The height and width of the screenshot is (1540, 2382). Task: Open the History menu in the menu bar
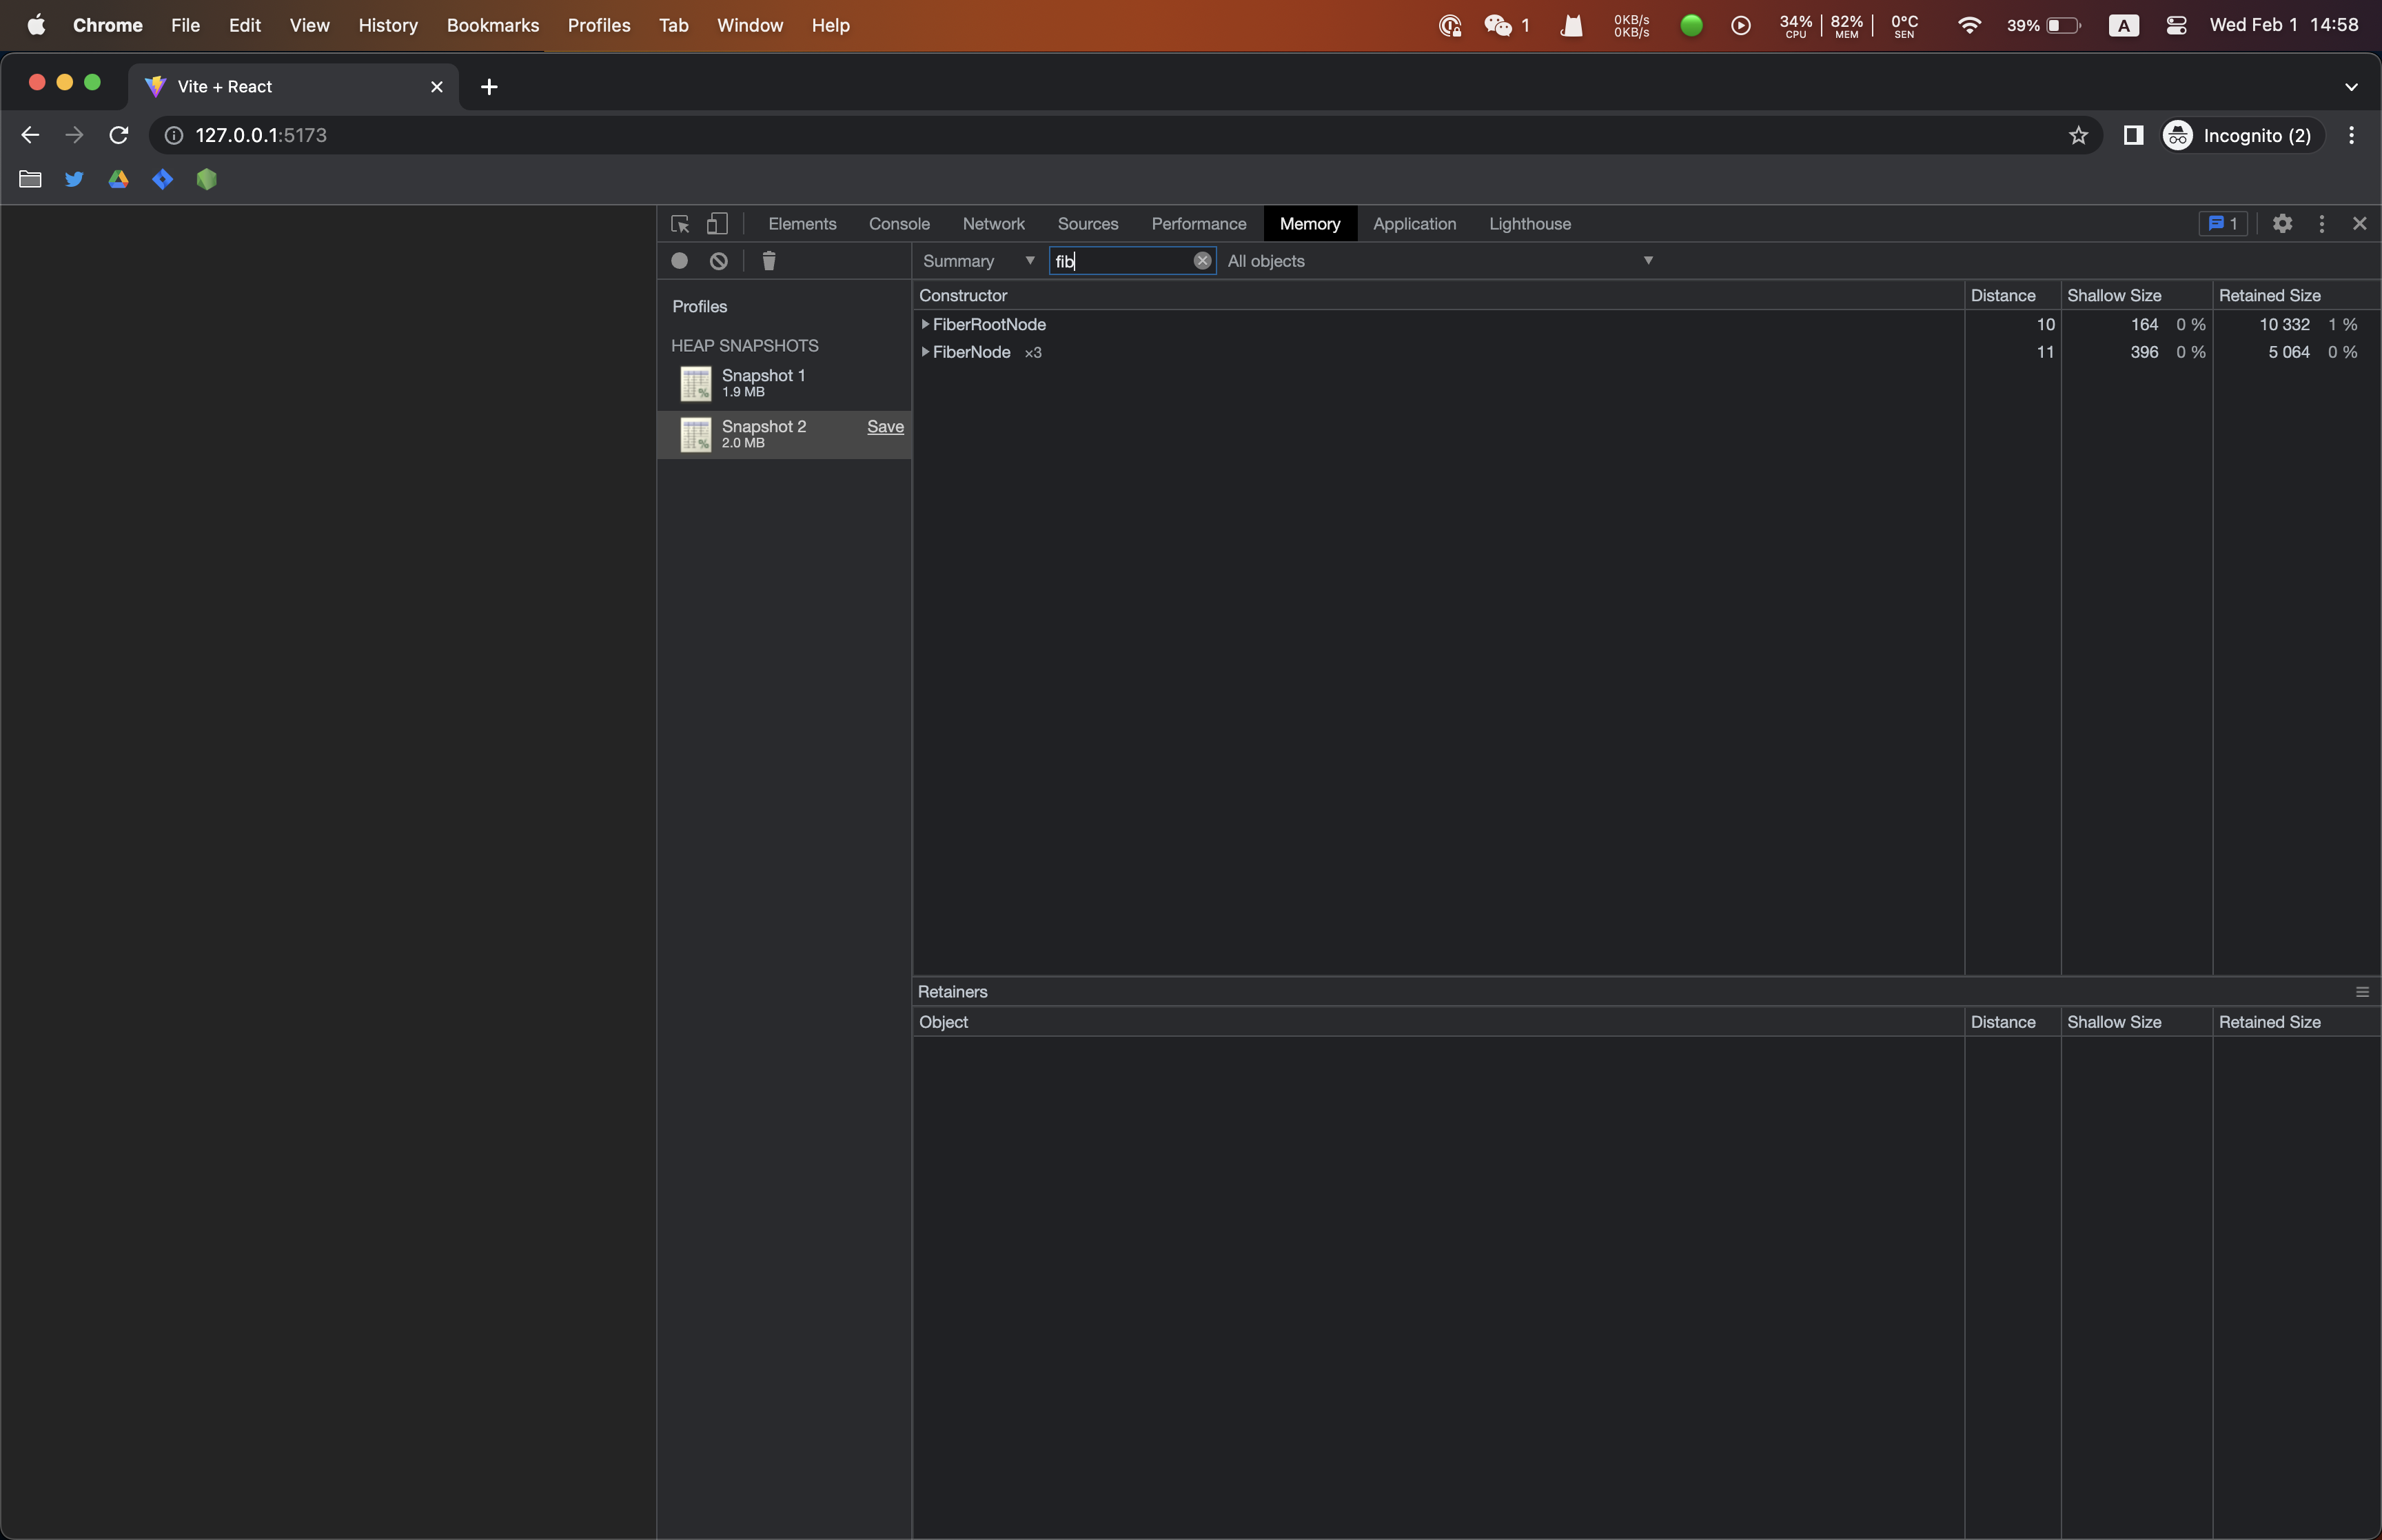coord(388,25)
